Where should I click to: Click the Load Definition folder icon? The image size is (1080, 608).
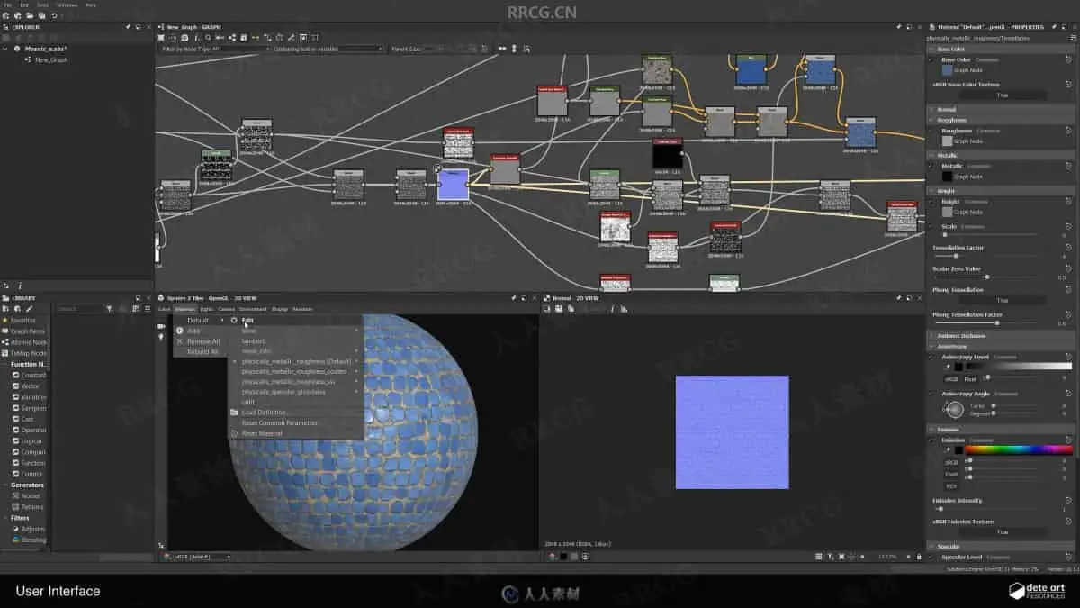click(x=234, y=413)
